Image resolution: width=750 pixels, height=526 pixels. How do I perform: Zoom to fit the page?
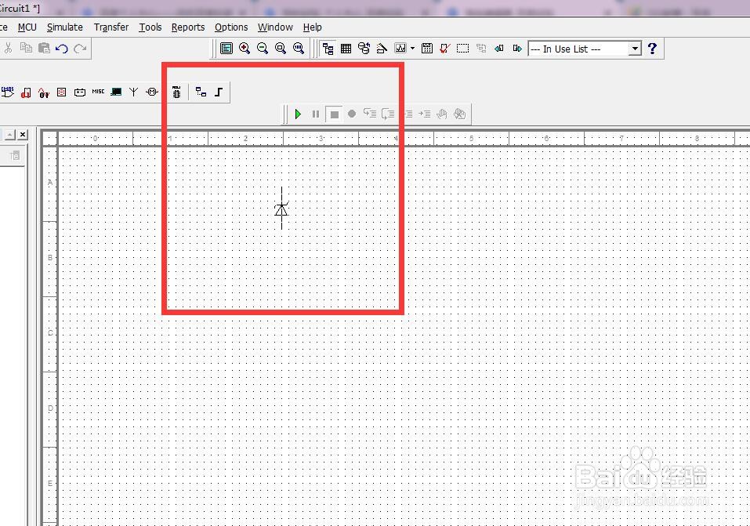299,49
